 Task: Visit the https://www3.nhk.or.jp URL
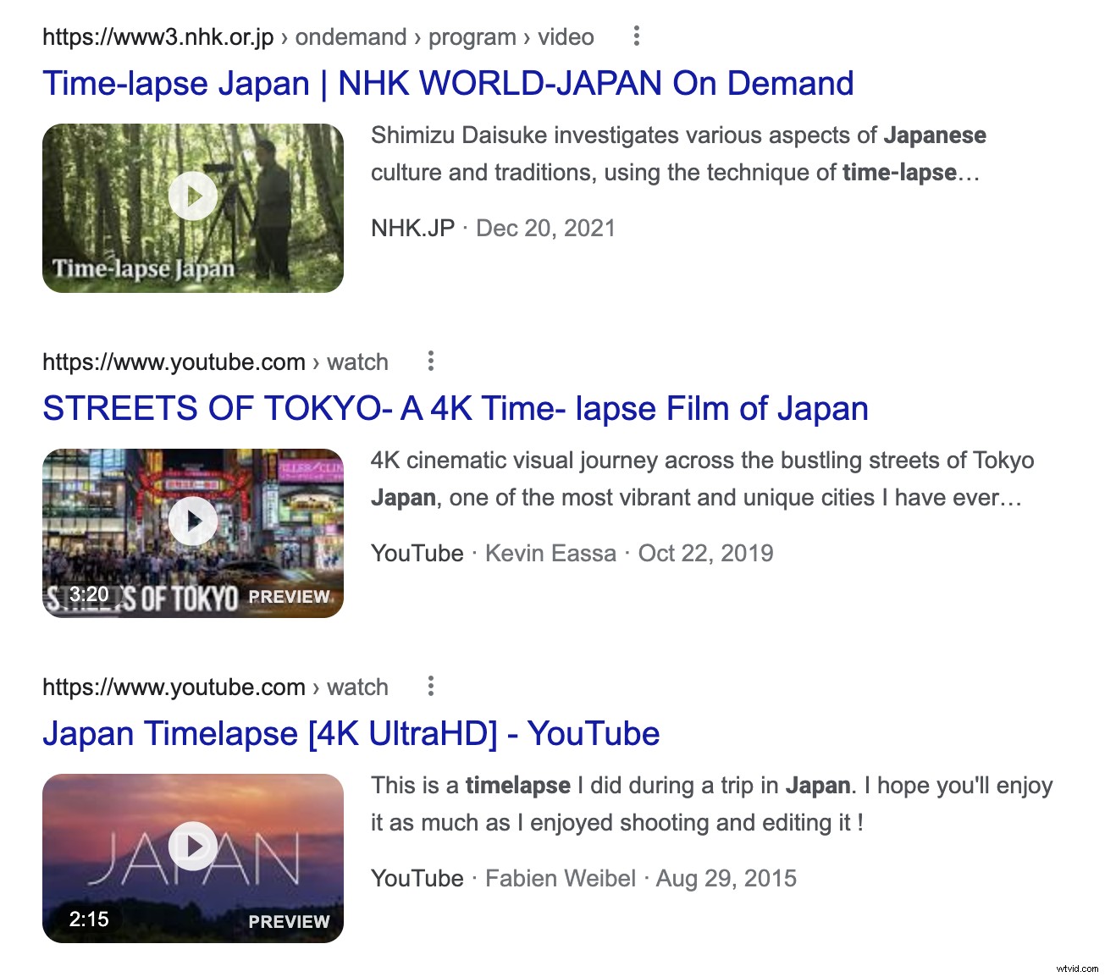coord(157,36)
